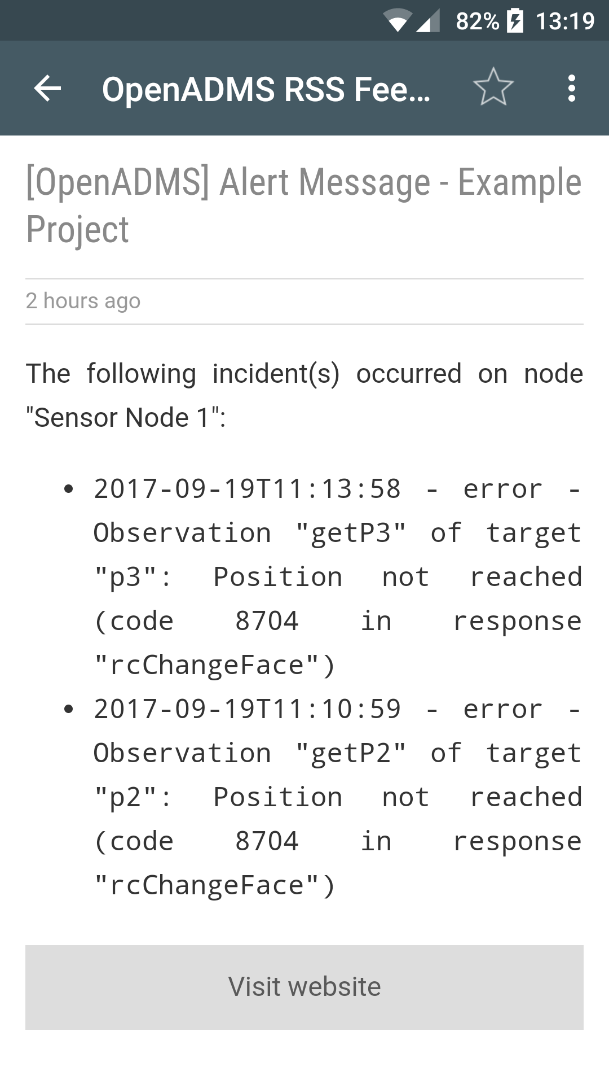Tap the back arrow icon
609x1084 pixels.
click(x=47, y=88)
